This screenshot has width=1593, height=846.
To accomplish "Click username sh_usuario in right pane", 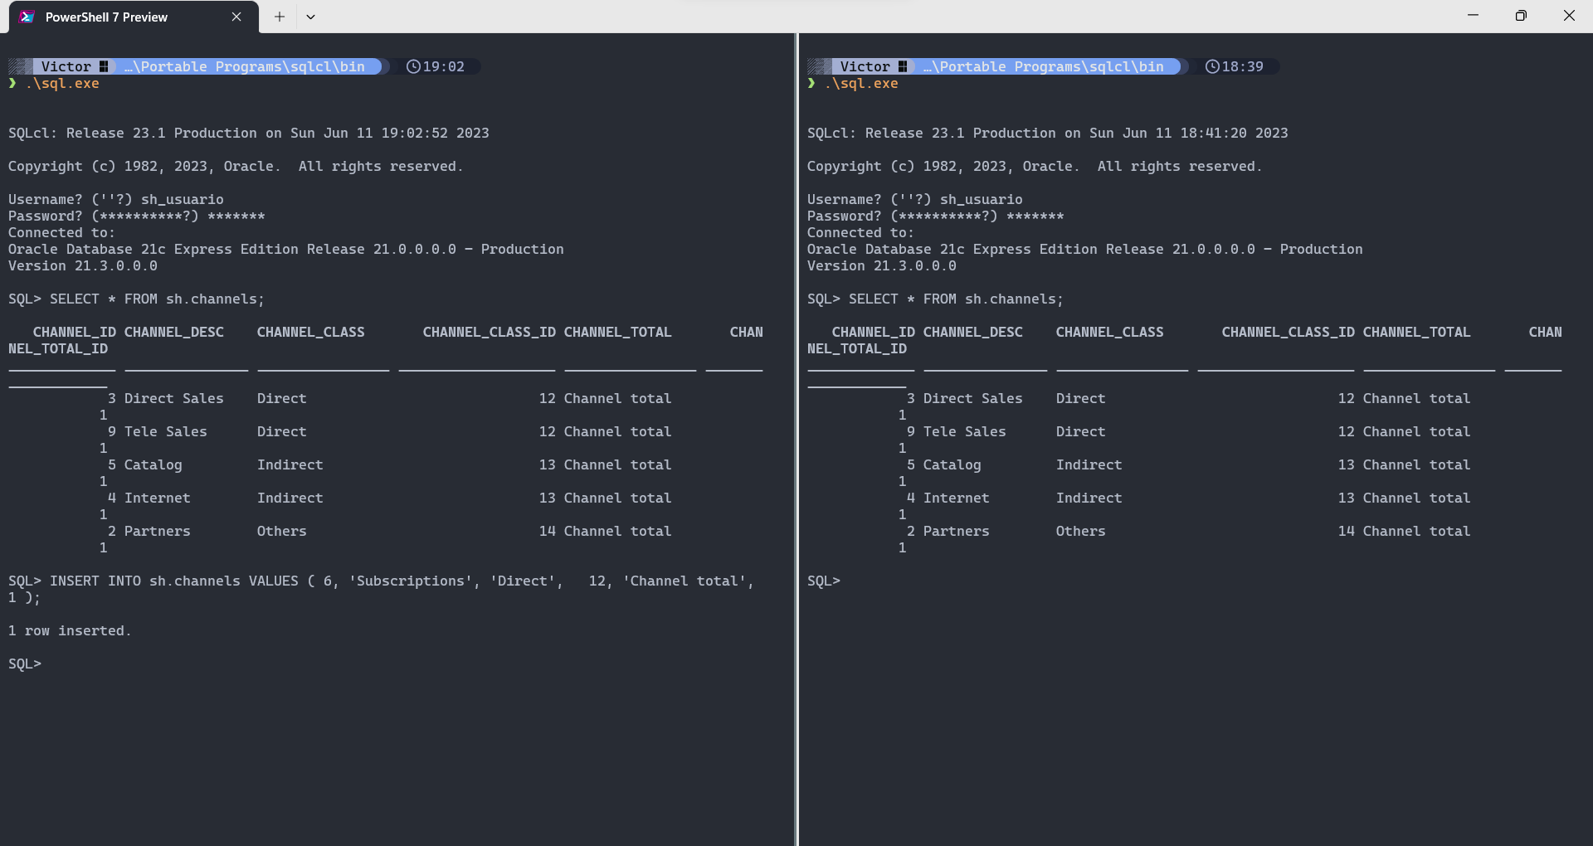I will click(x=982, y=199).
